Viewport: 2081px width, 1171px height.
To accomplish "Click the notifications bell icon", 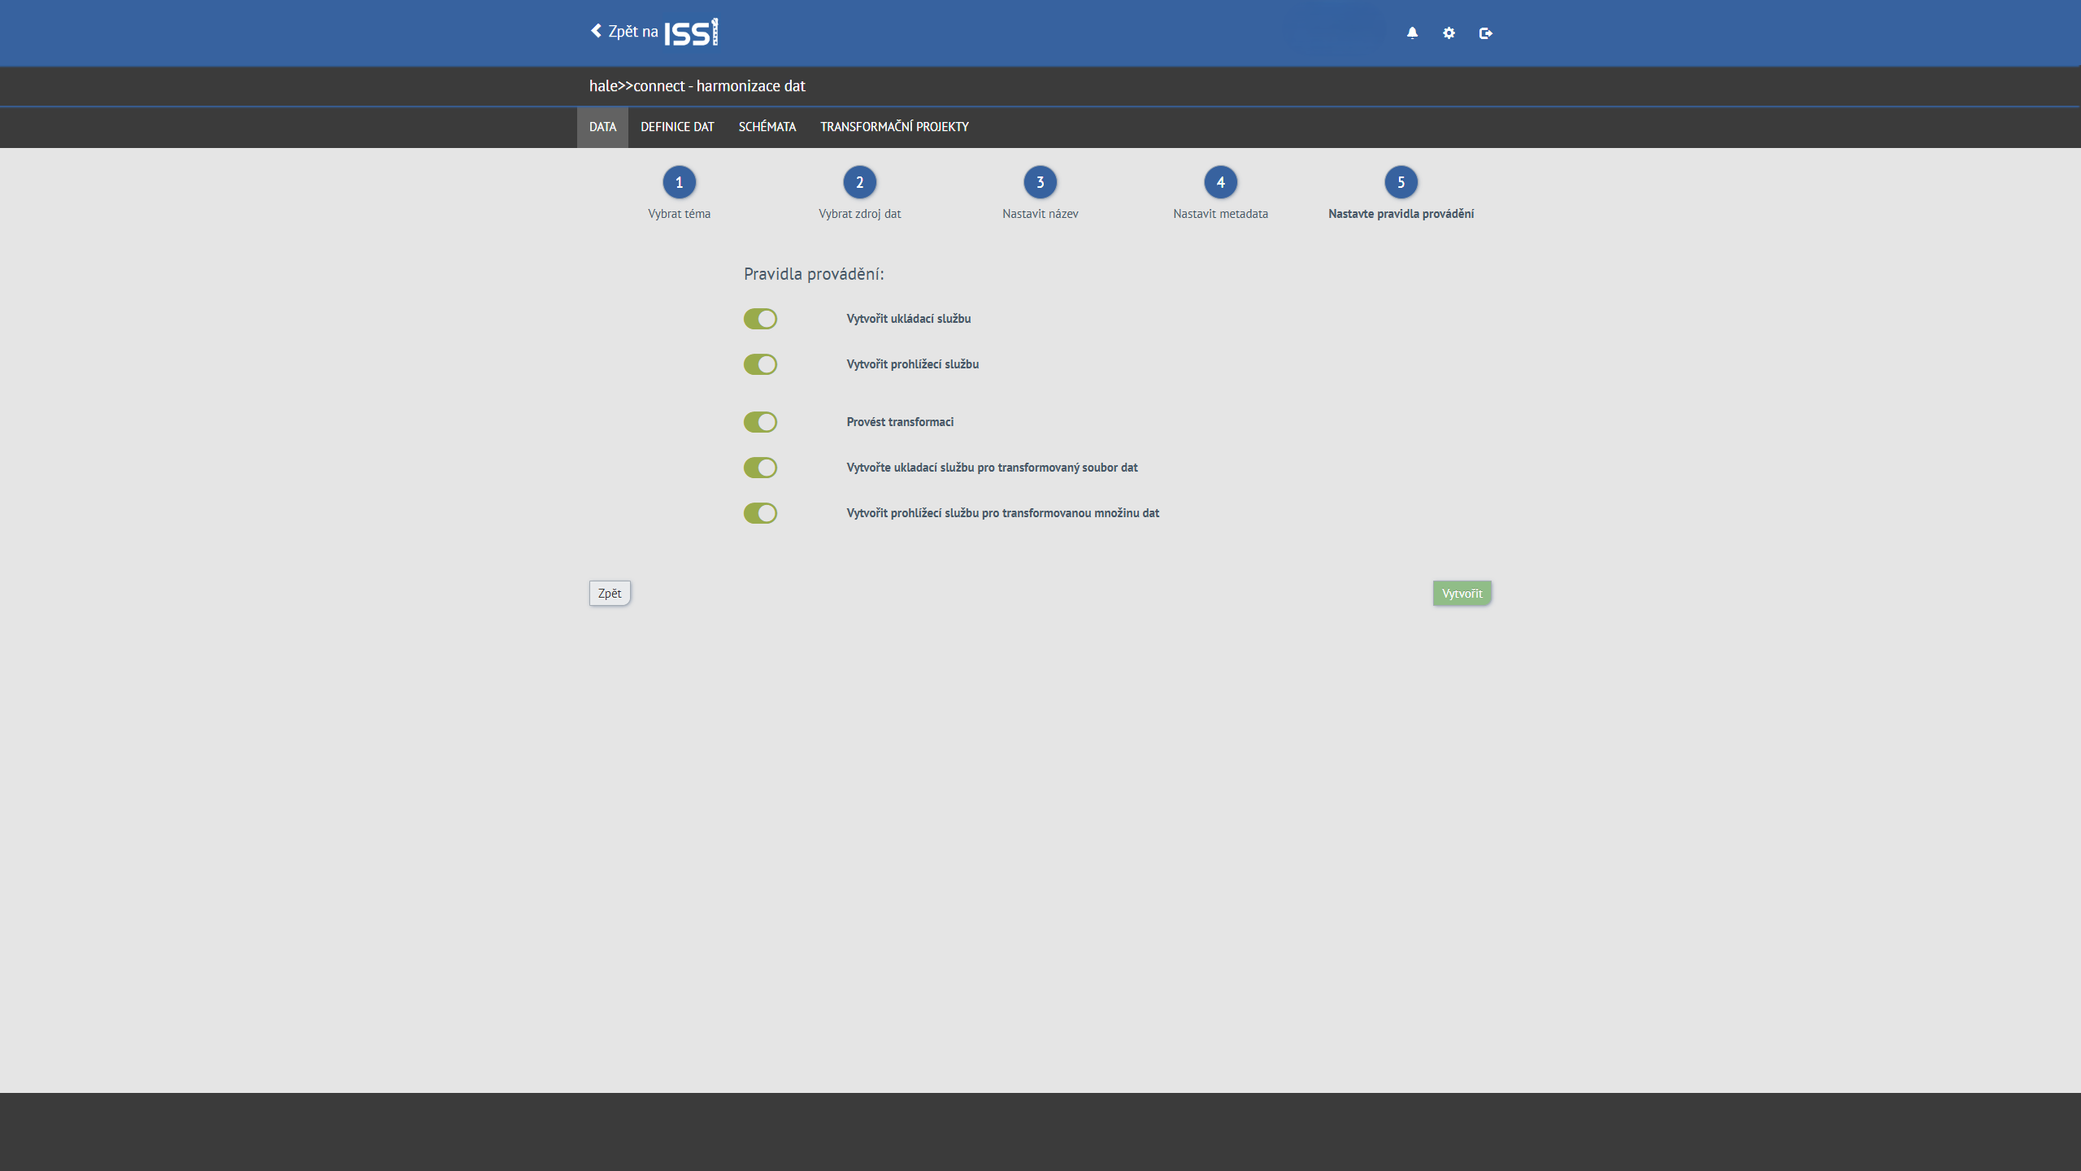I will click(1412, 33).
